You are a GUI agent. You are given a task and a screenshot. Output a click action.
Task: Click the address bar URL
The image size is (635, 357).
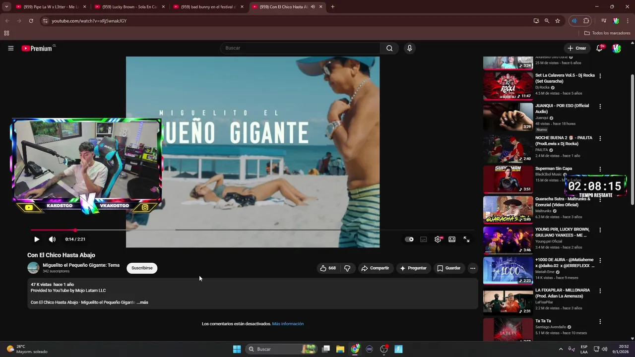89,21
